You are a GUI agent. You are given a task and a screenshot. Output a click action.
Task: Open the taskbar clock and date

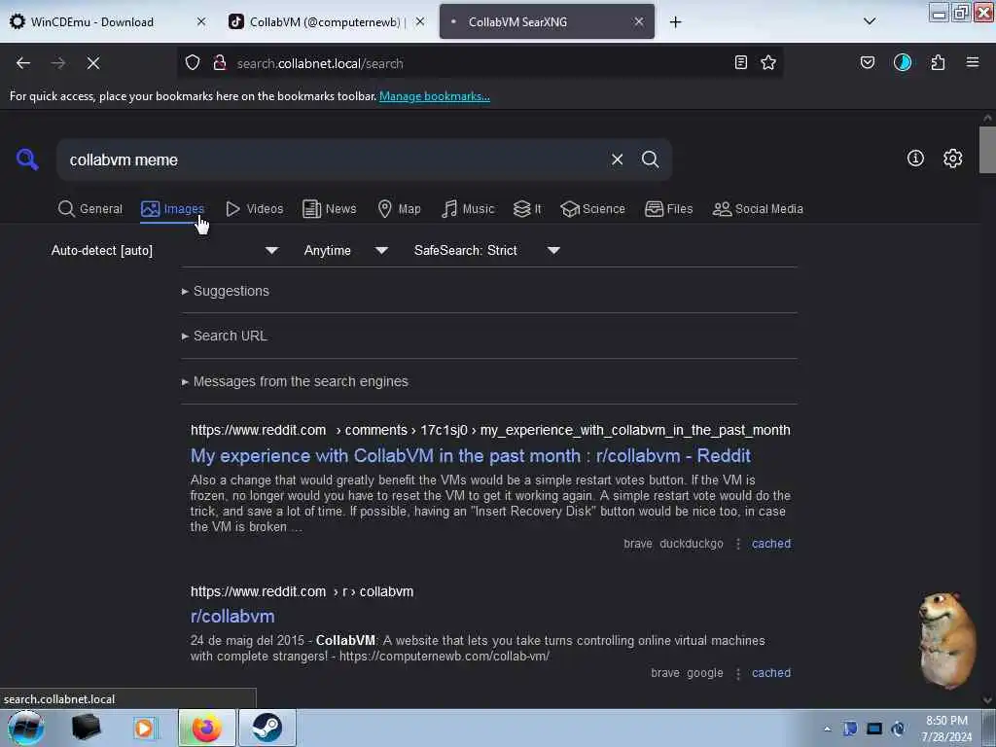click(x=946, y=729)
